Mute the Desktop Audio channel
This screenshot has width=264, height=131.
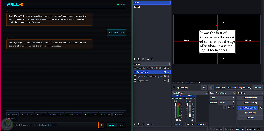pos(177,120)
